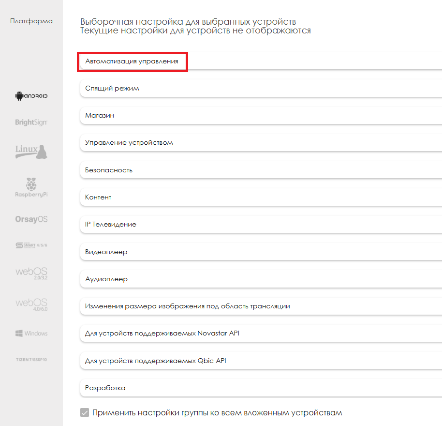Select the webOS 2.0/3.2 platform icon

pyautogui.click(x=31, y=274)
